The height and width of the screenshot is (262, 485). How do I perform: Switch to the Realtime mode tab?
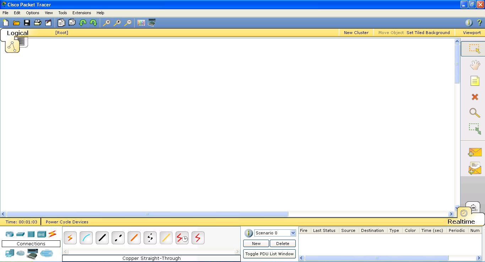(x=461, y=222)
